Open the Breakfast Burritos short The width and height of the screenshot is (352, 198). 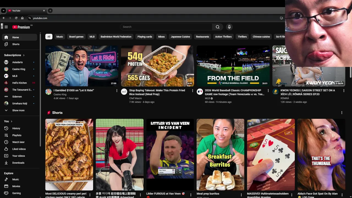click(220, 155)
